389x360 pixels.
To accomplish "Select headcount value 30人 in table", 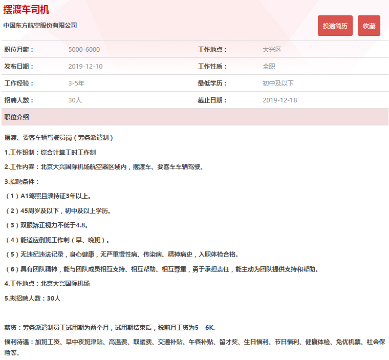I will pyautogui.click(x=75, y=100).
